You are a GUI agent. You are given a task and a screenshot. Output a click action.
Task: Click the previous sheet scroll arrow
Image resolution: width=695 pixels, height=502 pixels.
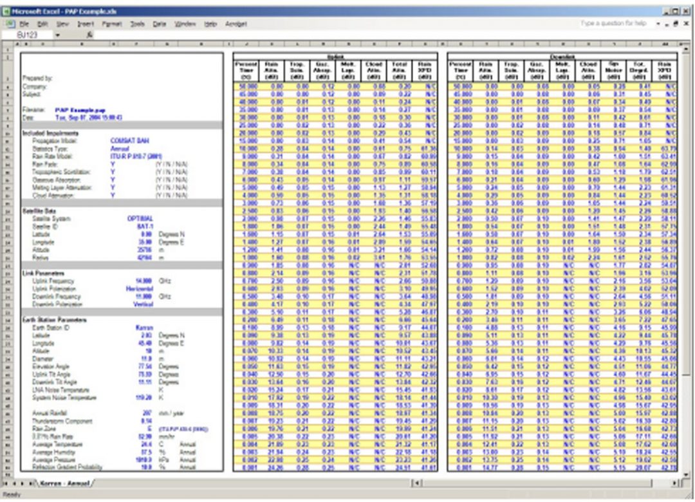14,483
